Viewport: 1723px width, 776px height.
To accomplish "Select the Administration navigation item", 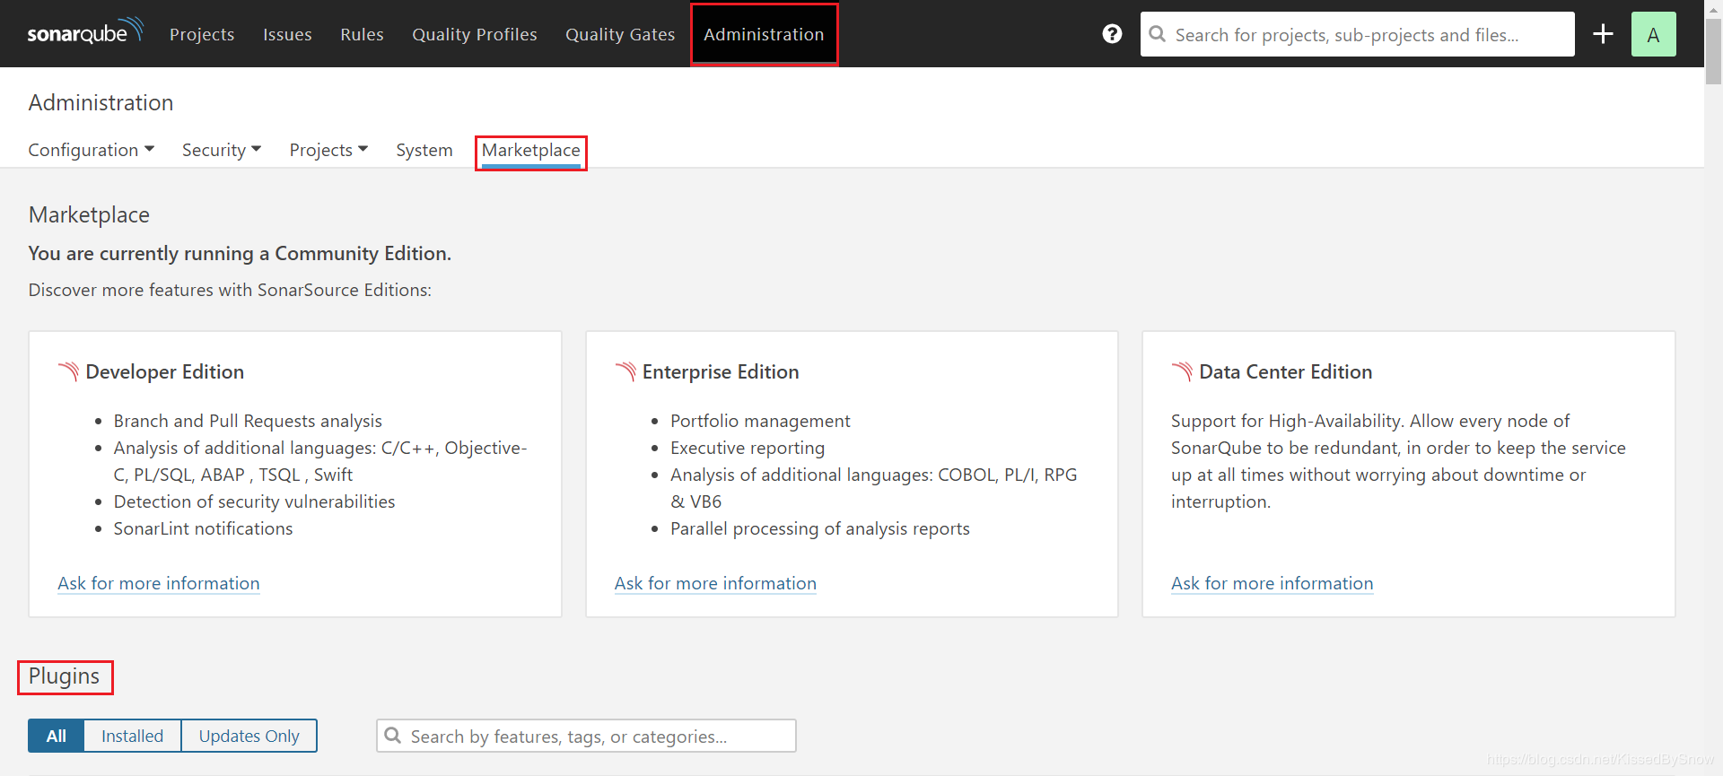I will pos(764,34).
